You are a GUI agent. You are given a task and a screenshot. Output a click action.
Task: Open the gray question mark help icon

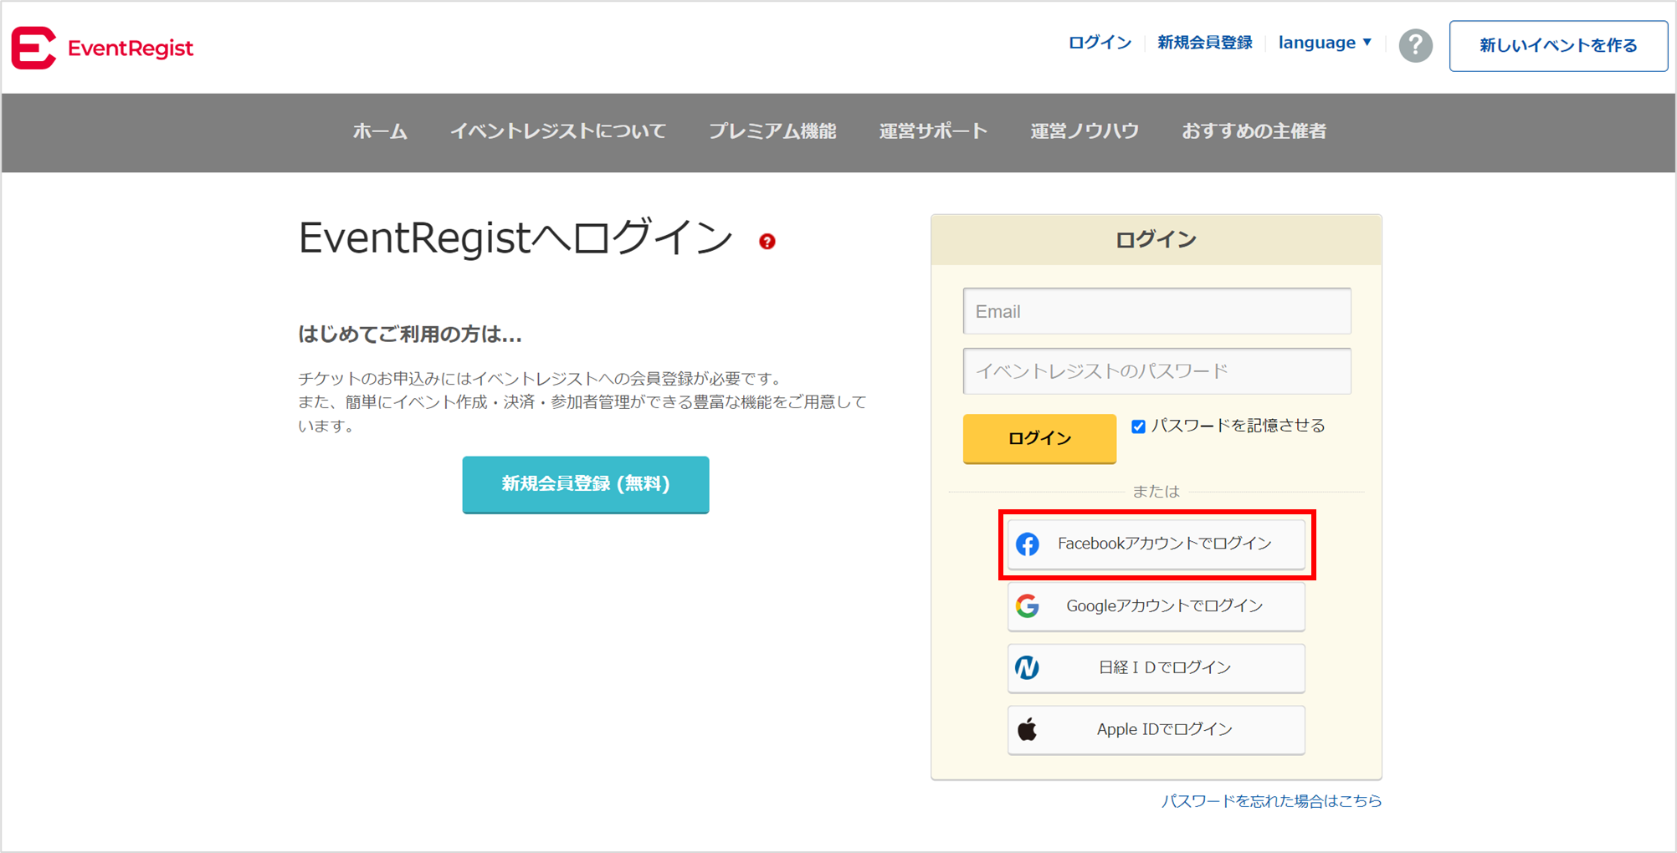pos(1415,45)
